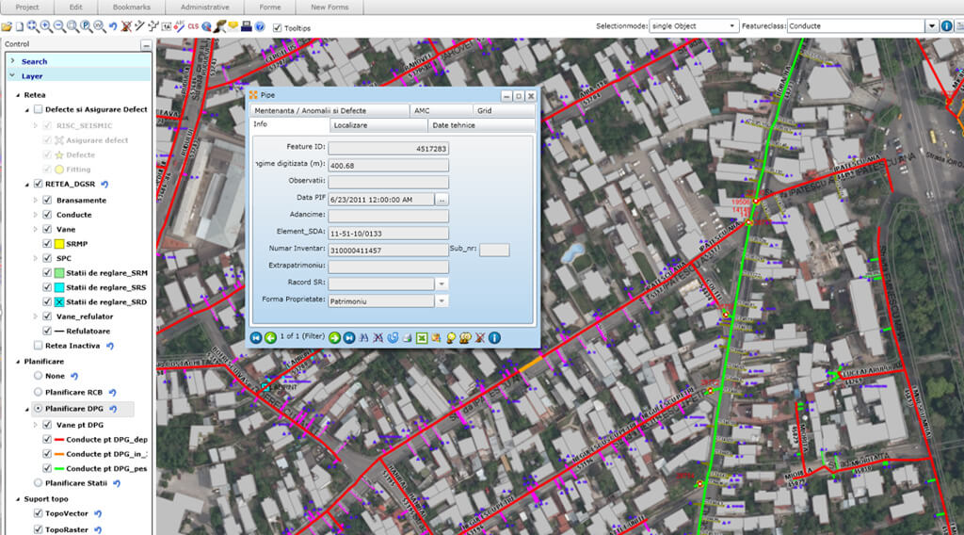Go to next record with green arrow
The width and height of the screenshot is (964, 535).
click(x=334, y=337)
